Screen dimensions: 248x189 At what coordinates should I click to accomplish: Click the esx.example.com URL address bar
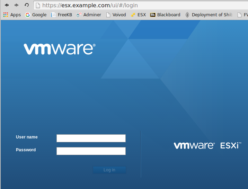141,6
